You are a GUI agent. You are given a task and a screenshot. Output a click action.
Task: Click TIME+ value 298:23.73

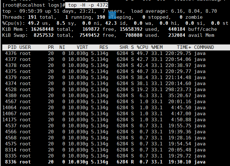click(x=178, y=90)
